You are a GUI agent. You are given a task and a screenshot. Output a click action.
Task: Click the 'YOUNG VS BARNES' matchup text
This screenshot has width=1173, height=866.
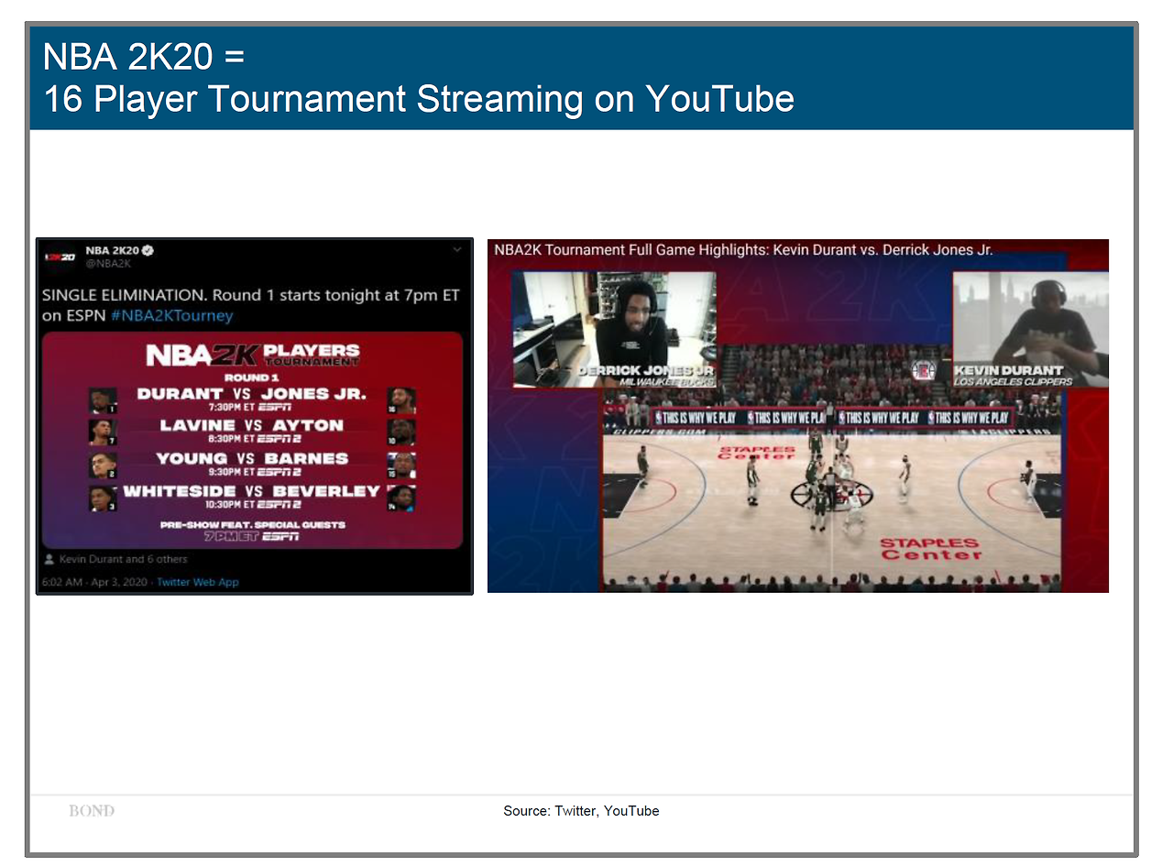coord(251,458)
